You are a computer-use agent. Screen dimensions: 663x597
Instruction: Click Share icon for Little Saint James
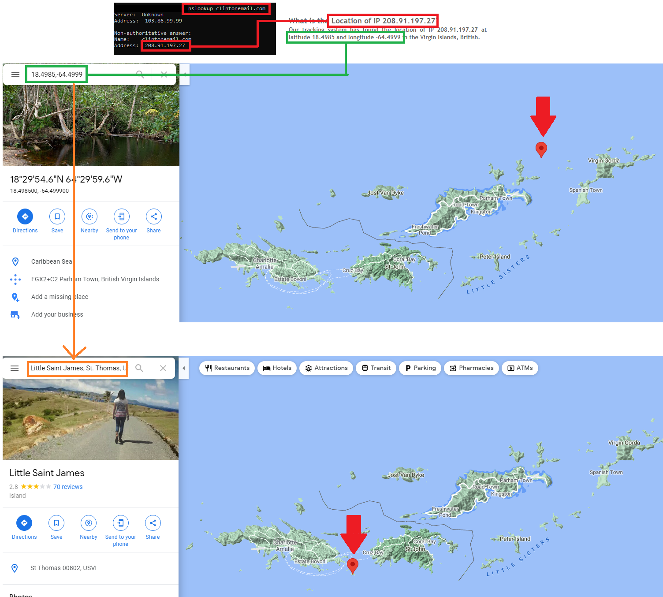tap(153, 523)
